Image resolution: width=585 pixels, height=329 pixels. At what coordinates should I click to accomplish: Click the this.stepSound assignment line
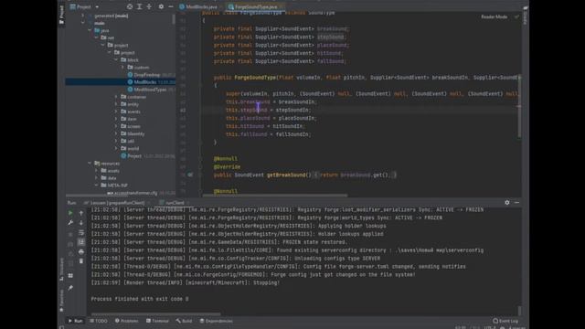click(x=268, y=110)
